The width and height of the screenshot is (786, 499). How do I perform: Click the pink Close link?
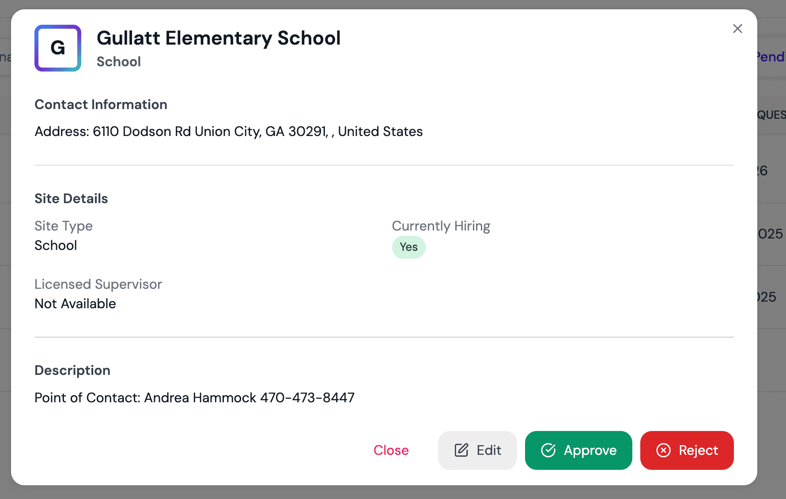(x=391, y=450)
